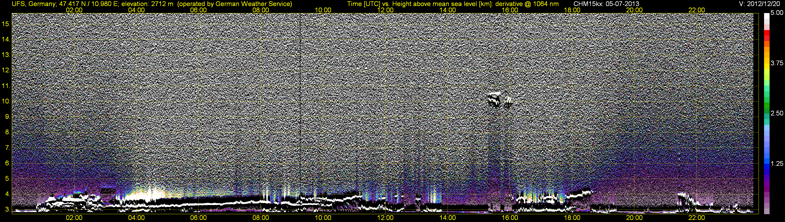Pick the 5 km height axis label
The width and height of the screenshot is (785, 222).
[x=8, y=179]
